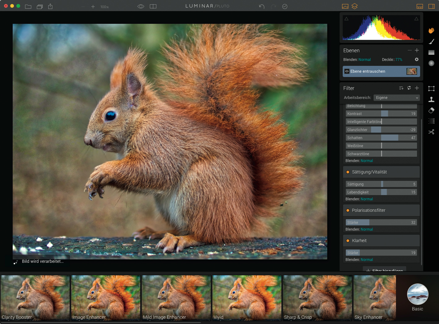Choose the radial mask tool
The width and height of the screenshot is (439, 324).
(431, 63)
